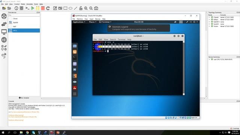This screenshot has height=135, width=240.
Task: Select VPCS in End devices list
Action: [24, 30]
